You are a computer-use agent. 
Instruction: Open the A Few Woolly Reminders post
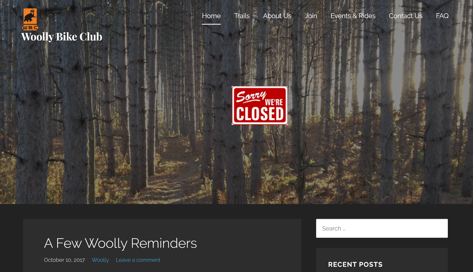[120, 243]
